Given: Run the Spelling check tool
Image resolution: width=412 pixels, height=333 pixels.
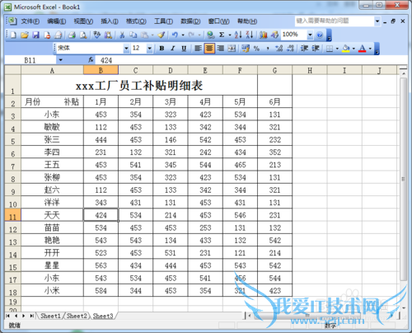Looking at the screenshot, I should pyautogui.click(x=96, y=35).
